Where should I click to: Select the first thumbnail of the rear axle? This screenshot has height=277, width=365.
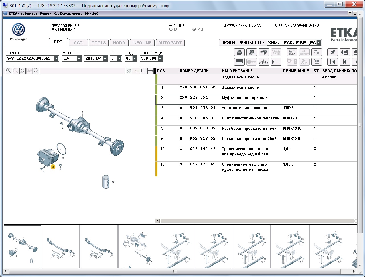[22, 247]
